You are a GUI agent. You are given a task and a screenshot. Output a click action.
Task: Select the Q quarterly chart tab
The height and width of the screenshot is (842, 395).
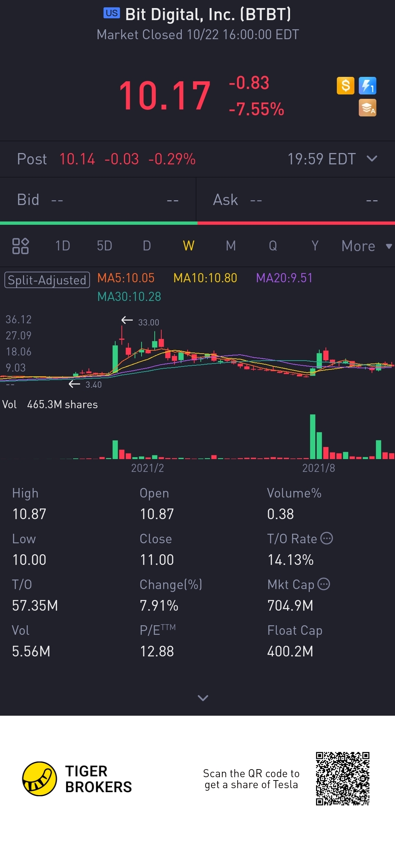273,246
